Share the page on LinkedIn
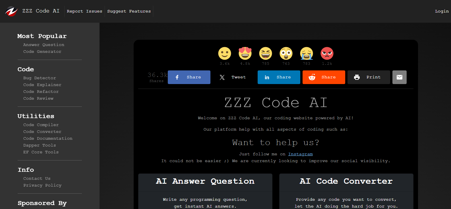Screen dimensions: 451x209 point(279,77)
